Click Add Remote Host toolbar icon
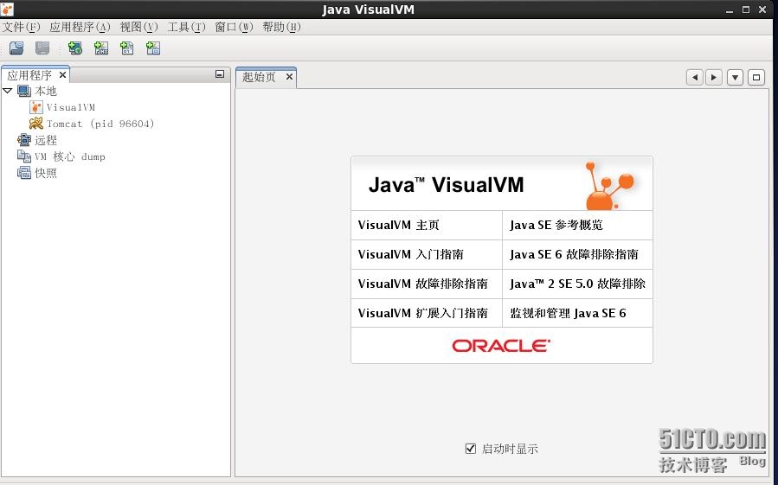The image size is (778, 485). coord(75,48)
